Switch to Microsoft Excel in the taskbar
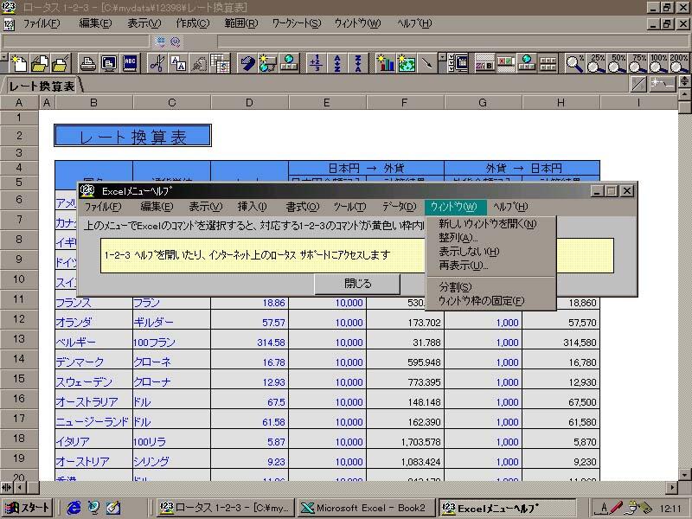The image size is (692, 519). click(367, 508)
